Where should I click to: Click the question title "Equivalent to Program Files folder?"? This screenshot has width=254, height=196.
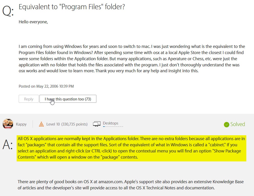72,7
